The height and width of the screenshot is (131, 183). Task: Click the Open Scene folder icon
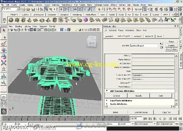(28, 9)
